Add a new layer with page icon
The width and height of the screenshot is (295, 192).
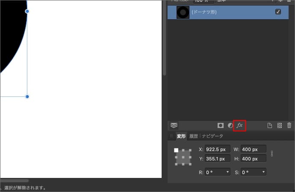[270, 125]
